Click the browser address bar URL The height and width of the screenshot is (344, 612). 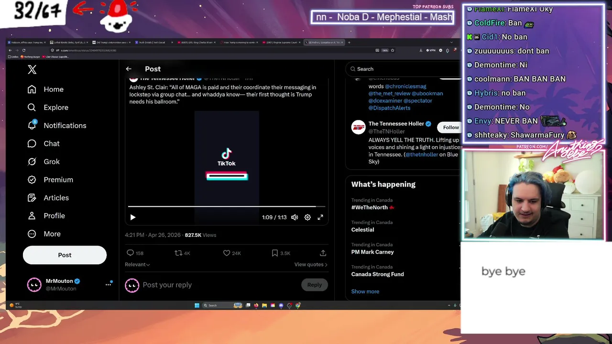tap(88, 50)
